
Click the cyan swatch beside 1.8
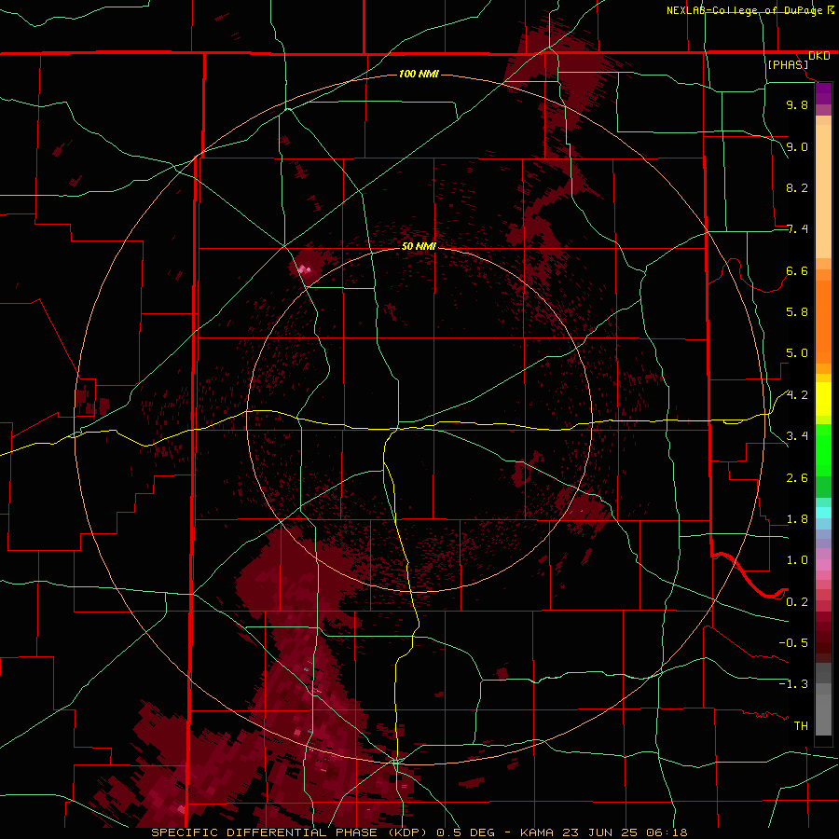coord(823,513)
